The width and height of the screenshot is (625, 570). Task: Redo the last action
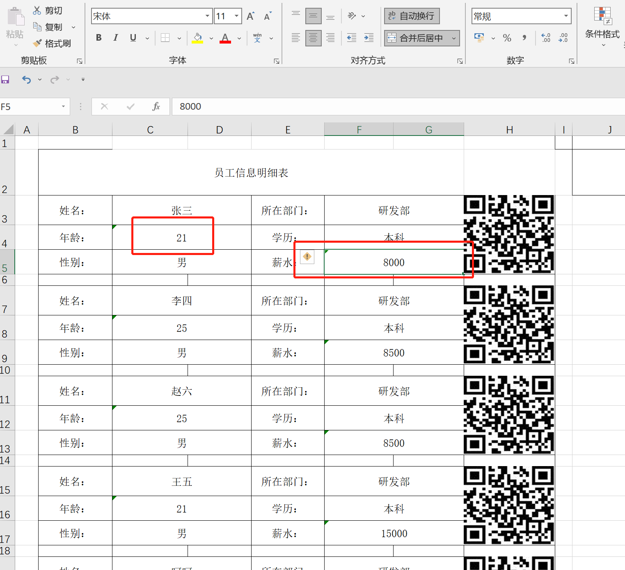(x=54, y=79)
